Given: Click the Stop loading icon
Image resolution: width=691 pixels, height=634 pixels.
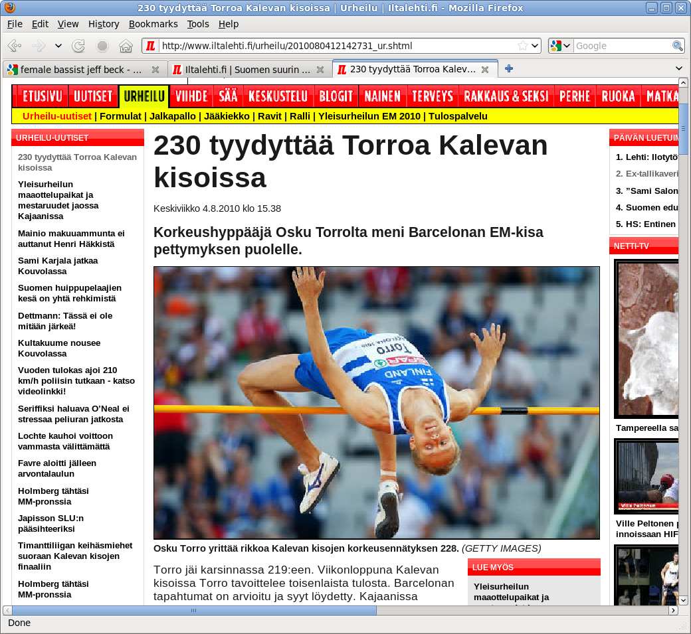Looking at the screenshot, I should pos(102,46).
